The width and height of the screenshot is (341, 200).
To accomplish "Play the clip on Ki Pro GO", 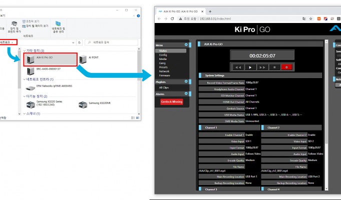I will [250, 67].
